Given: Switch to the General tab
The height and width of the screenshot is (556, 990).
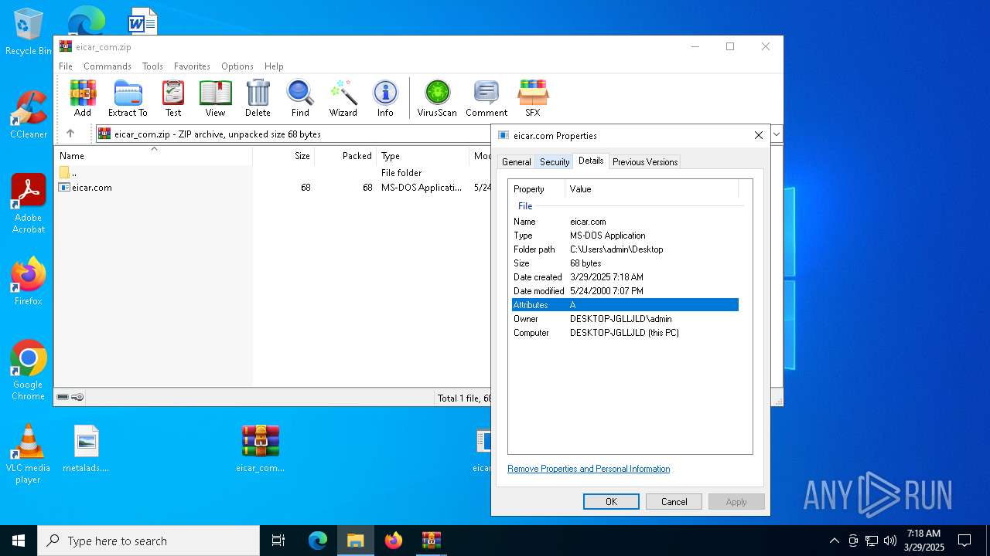Looking at the screenshot, I should (516, 162).
